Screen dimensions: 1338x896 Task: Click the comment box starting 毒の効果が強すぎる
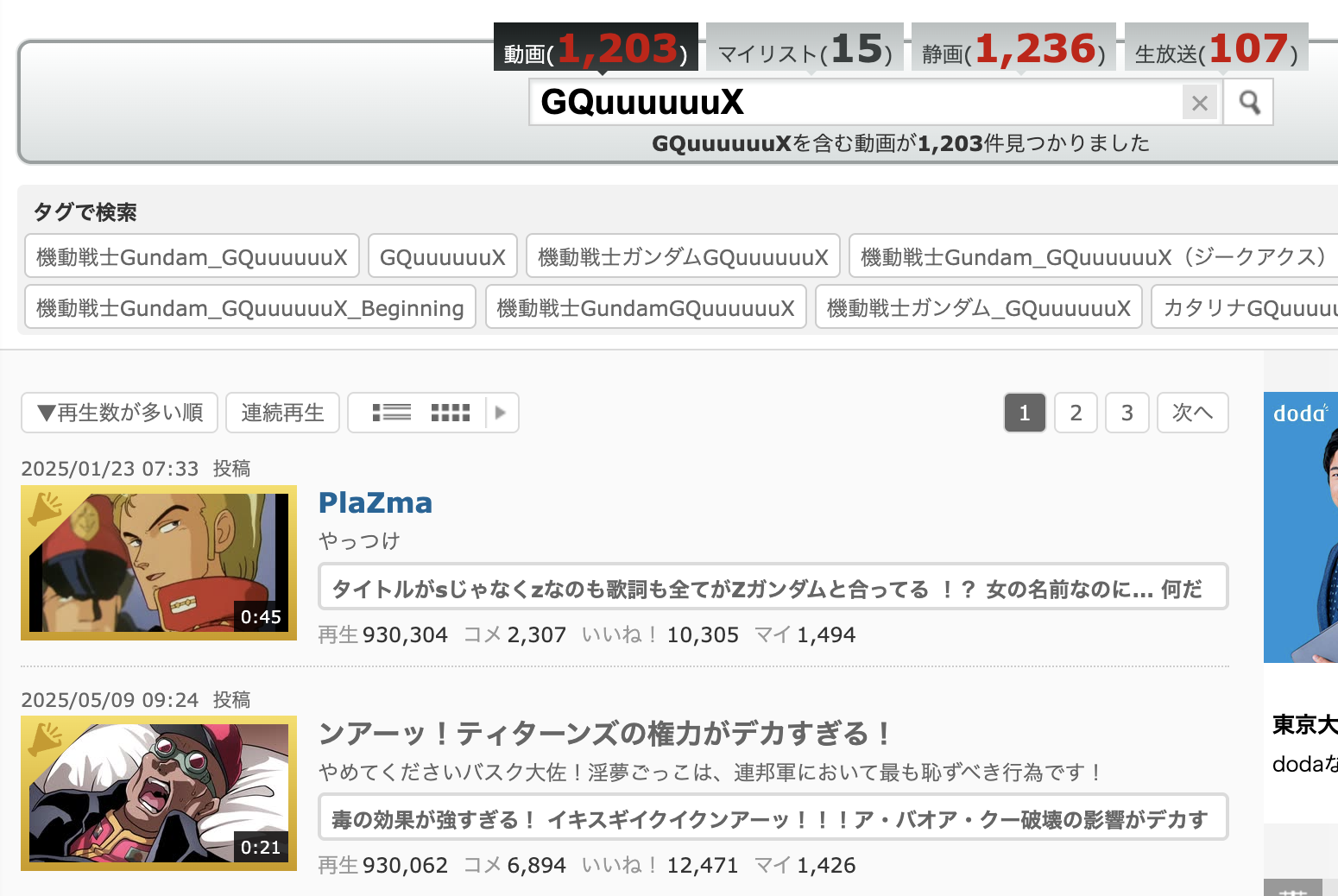(x=773, y=817)
